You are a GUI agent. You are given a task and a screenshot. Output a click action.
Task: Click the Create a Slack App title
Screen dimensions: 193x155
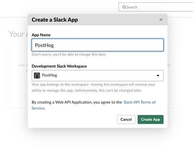tap(55, 20)
